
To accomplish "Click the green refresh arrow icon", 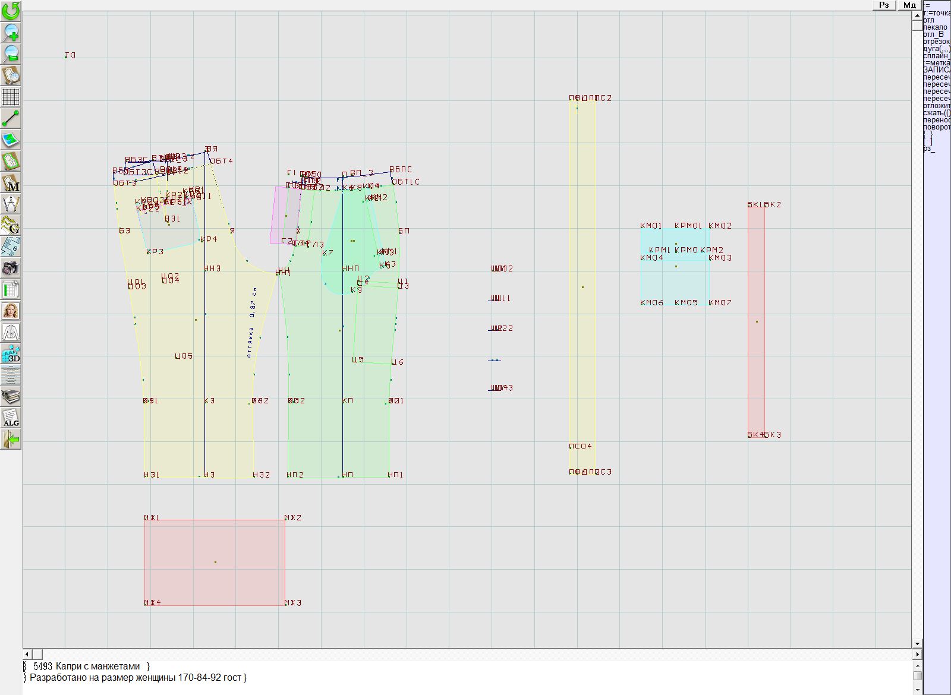I will 11,11.
